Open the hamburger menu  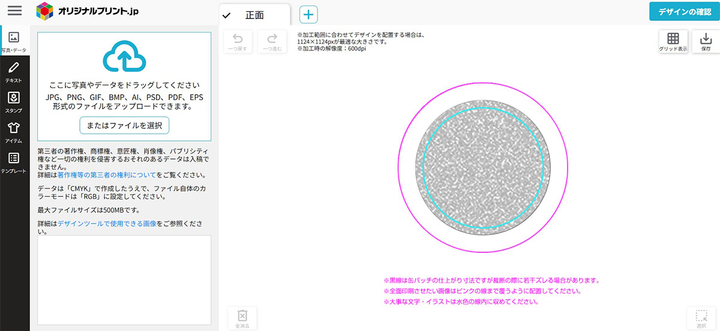coord(14,11)
